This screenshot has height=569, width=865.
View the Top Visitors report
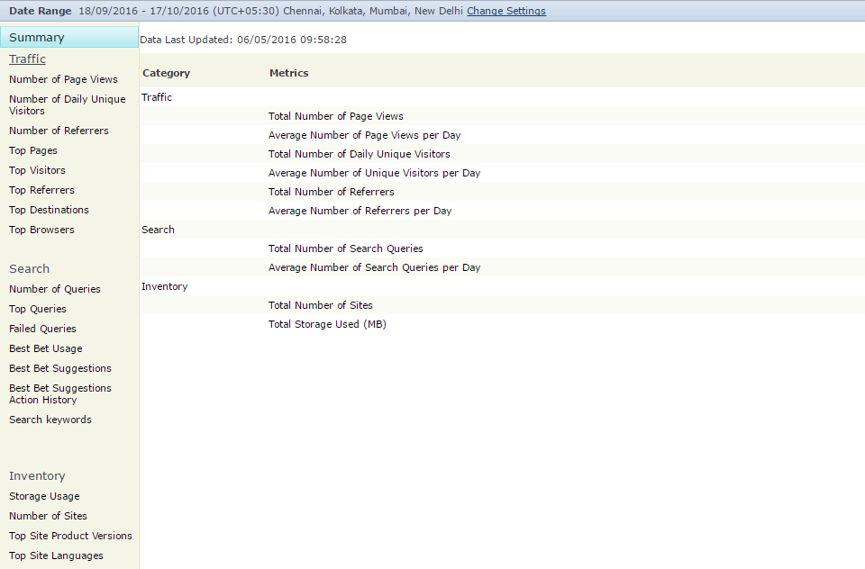[38, 170]
